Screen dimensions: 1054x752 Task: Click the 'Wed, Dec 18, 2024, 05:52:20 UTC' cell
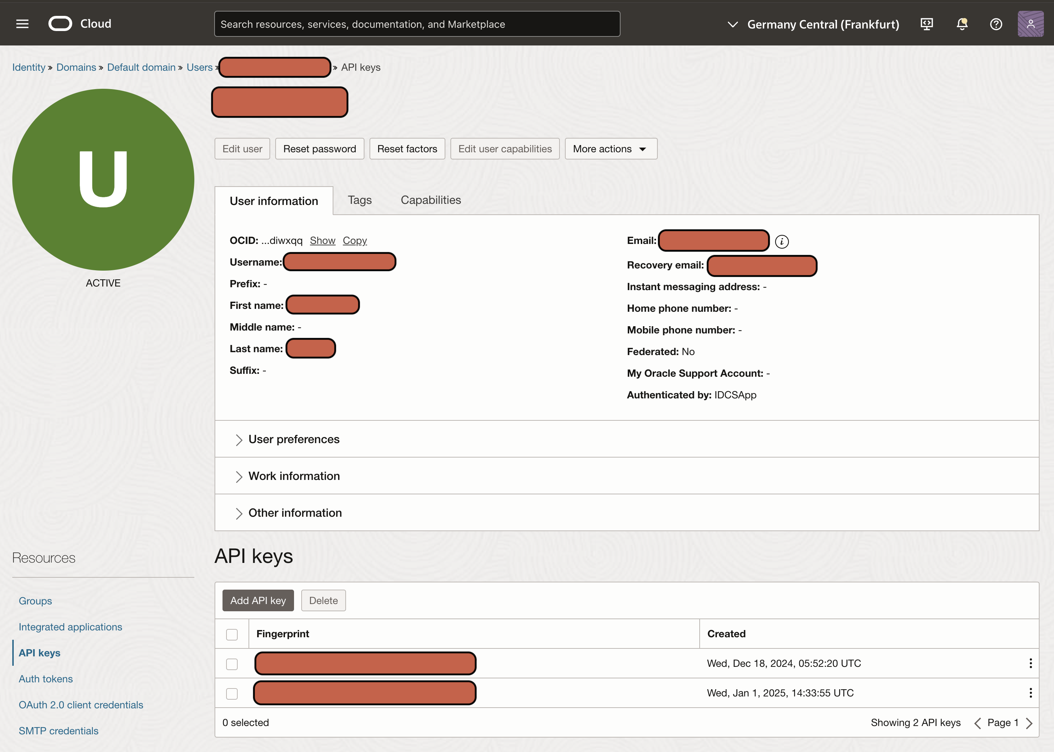point(784,664)
